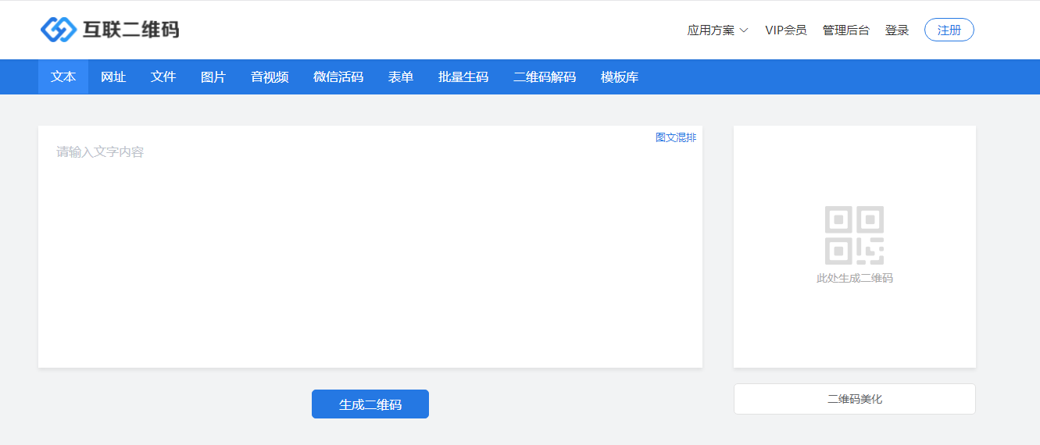Go to 管理后台 dashboard

click(x=845, y=30)
